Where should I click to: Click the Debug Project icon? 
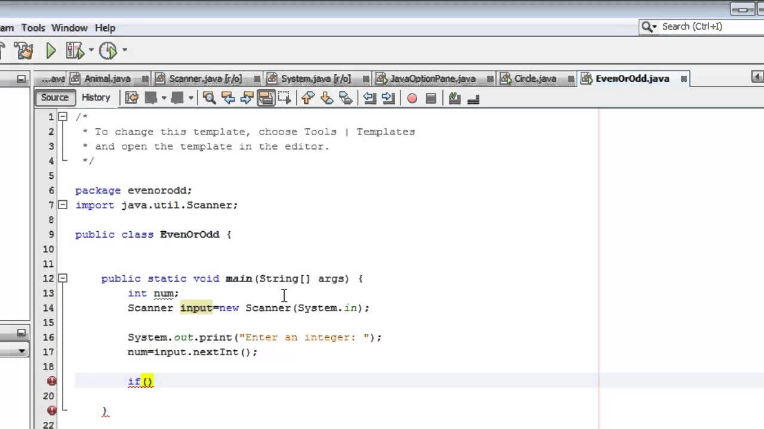[75, 51]
